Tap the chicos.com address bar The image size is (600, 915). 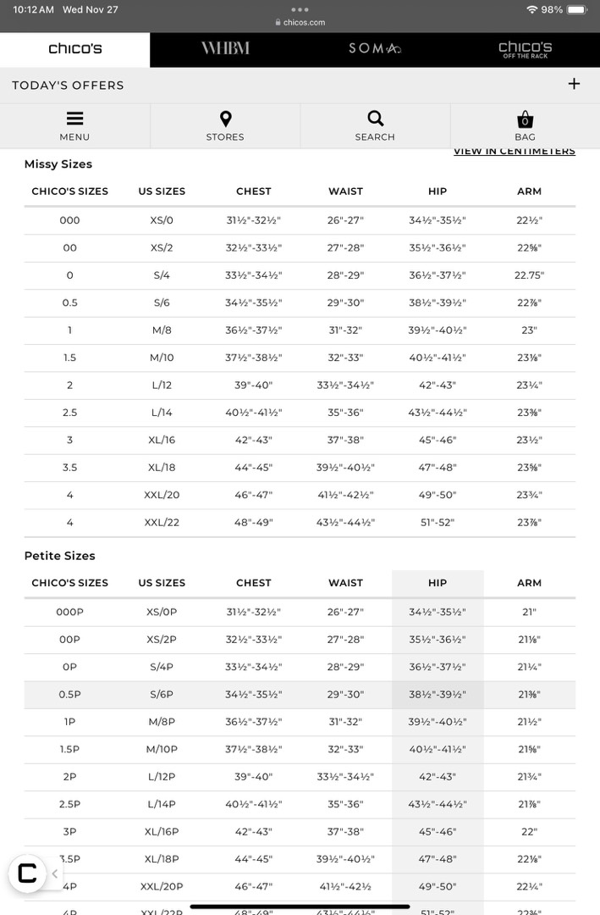click(300, 23)
